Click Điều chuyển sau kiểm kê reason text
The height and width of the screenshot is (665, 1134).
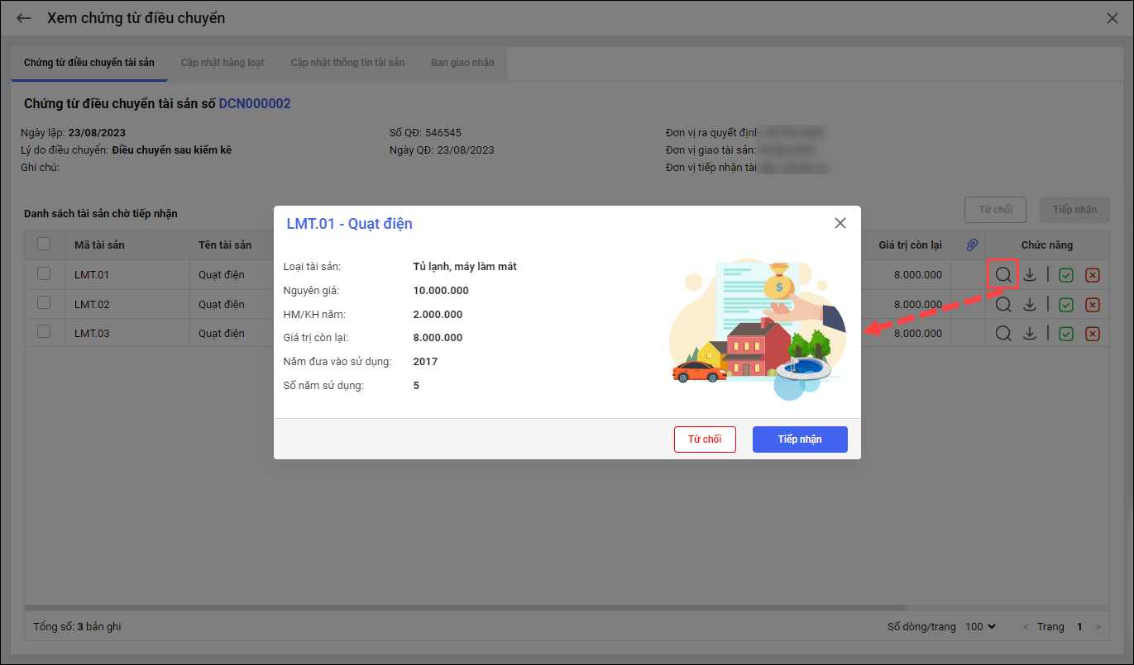[172, 150]
